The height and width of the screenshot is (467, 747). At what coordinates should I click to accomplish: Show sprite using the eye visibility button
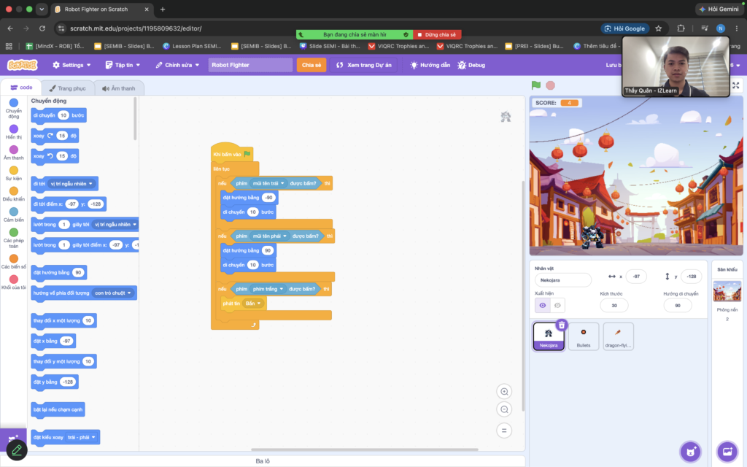(x=543, y=305)
